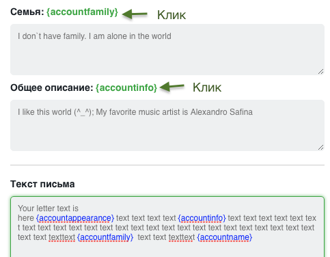
Task: Click the Клик label next to {accountfamily}
Action: coord(171,15)
